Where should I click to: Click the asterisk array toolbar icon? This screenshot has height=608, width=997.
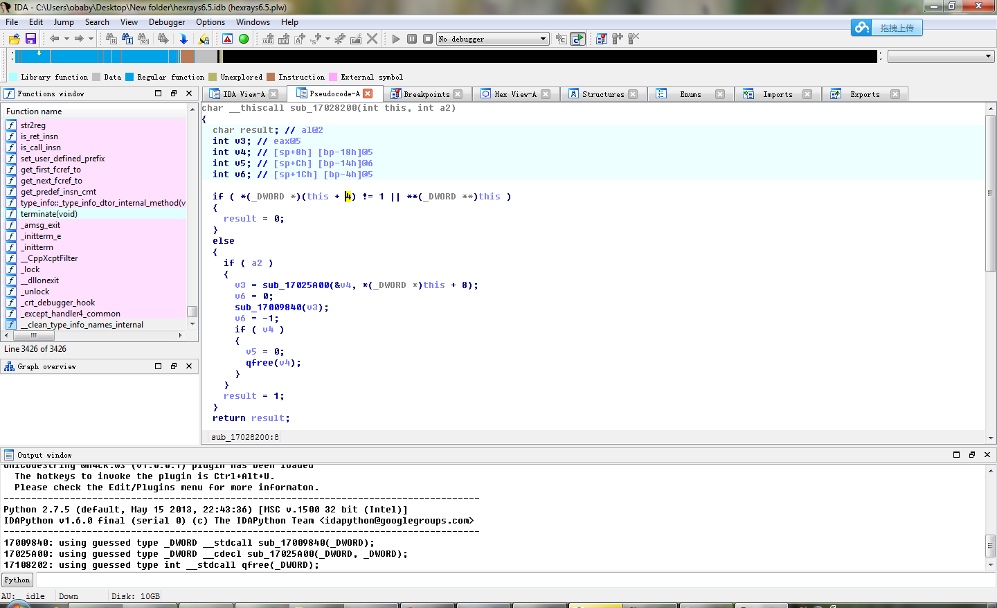coord(340,39)
